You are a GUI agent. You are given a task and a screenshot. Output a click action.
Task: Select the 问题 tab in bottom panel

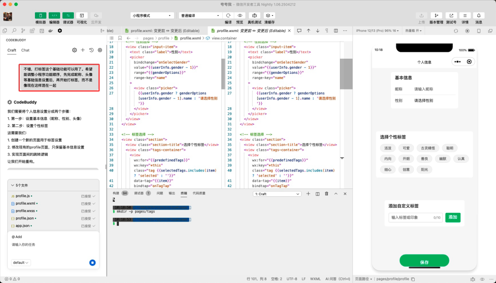(x=160, y=194)
